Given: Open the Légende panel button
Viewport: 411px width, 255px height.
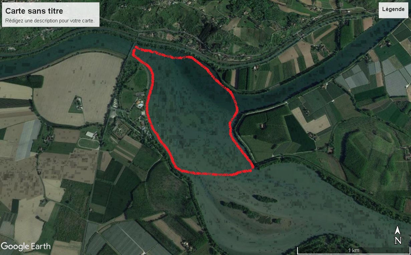Looking at the screenshot, I should pyautogui.click(x=393, y=9).
